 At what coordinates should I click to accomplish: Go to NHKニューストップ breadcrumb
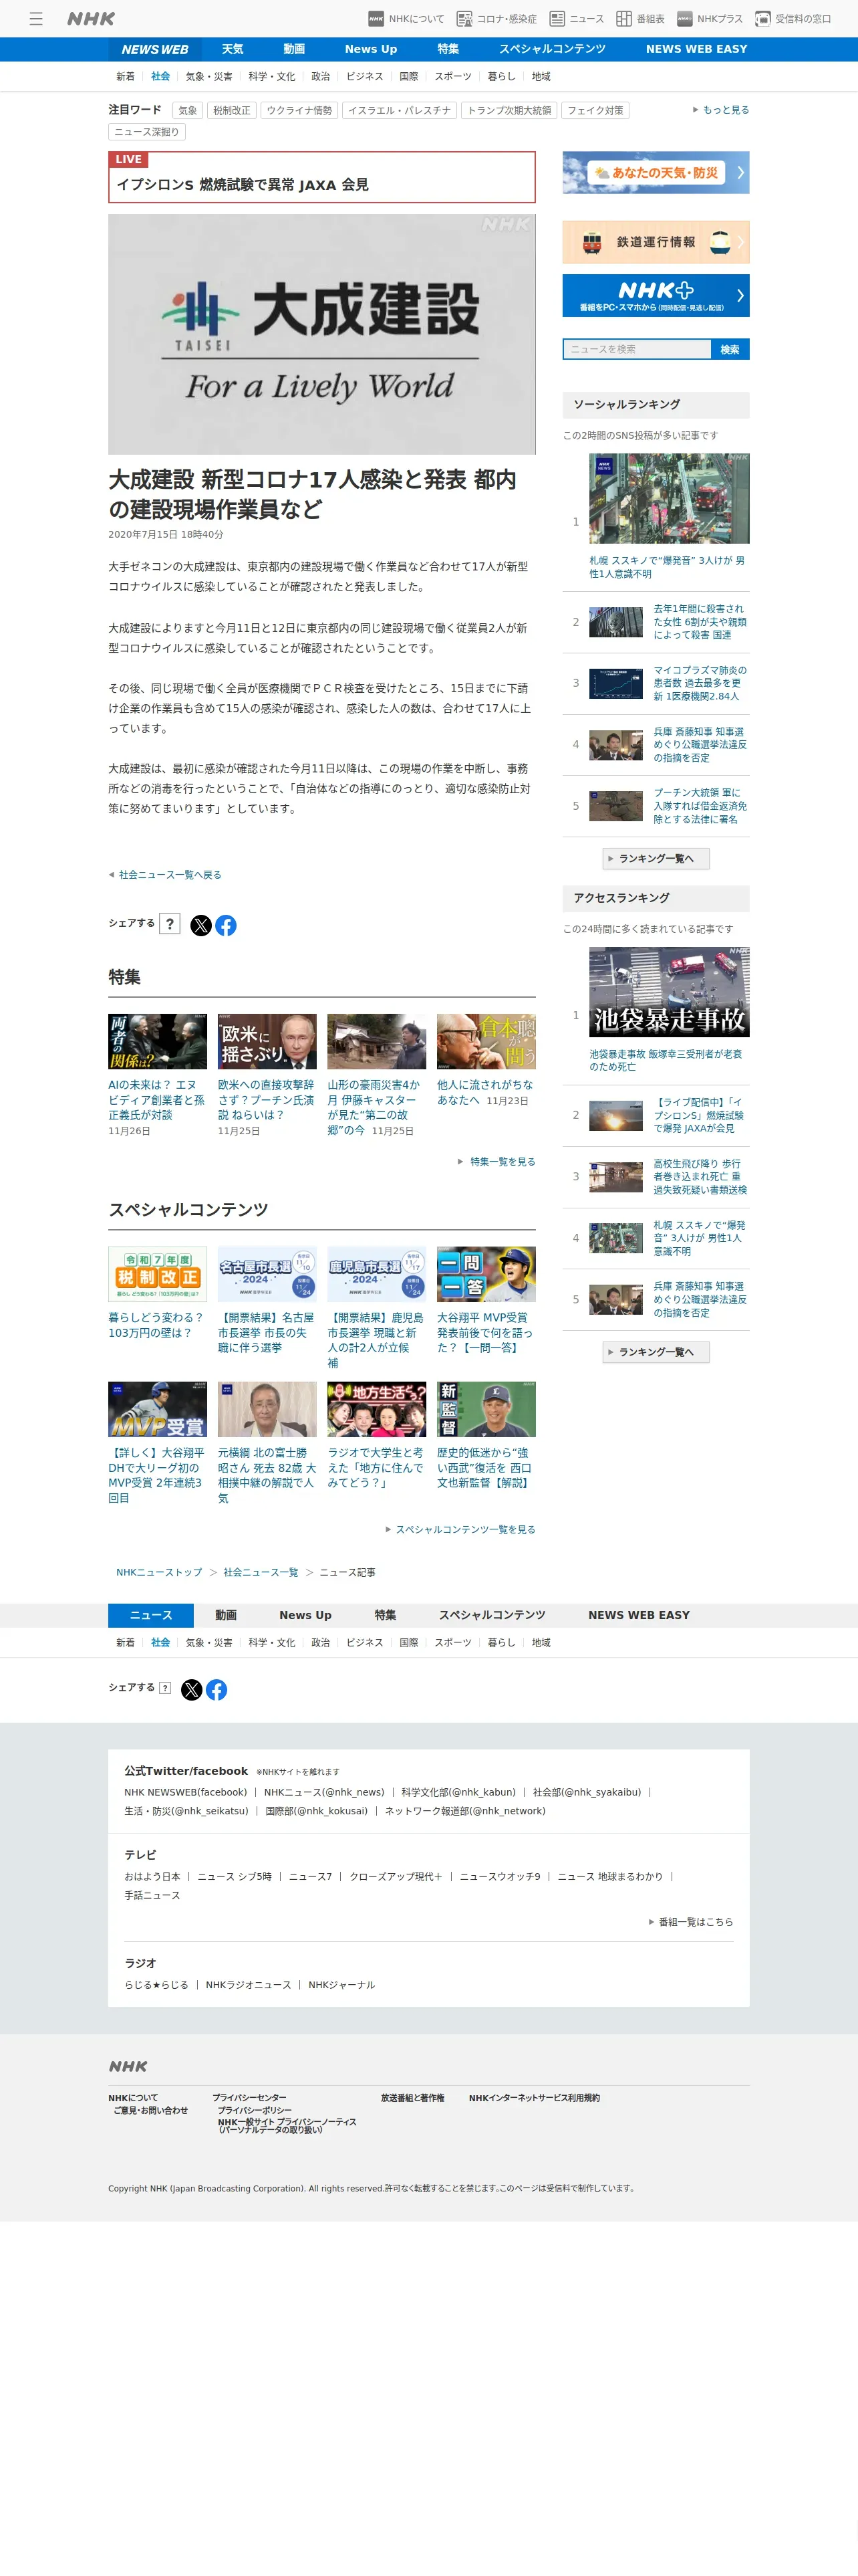[x=159, y=1572]
